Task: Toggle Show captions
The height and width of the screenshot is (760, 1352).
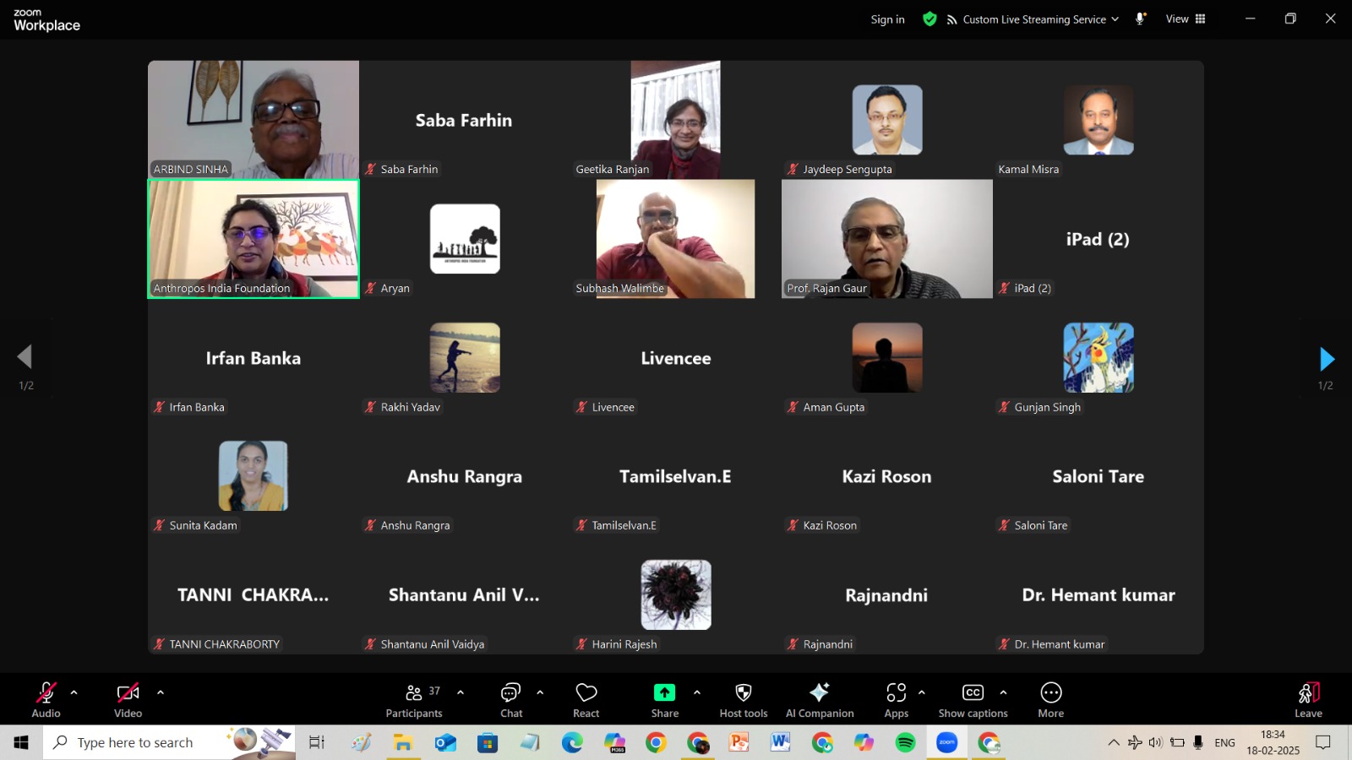Action: click(x=973, y=700)
